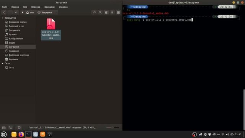Collapse the Компьютер sidebar section

tap(2, 18)
